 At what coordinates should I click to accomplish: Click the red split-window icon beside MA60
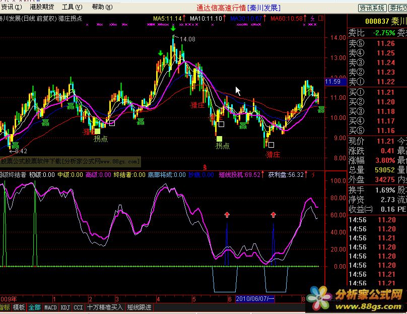(321, 18)
